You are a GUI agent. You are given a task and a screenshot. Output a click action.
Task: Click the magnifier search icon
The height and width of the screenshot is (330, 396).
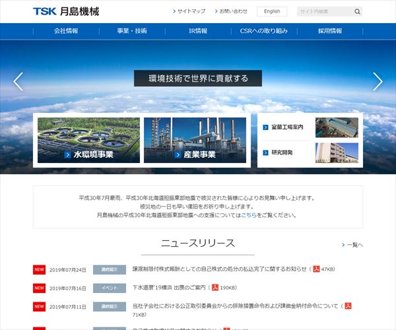click(x=357, y=12)
